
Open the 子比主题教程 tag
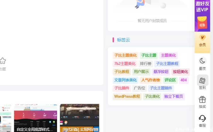167,64
